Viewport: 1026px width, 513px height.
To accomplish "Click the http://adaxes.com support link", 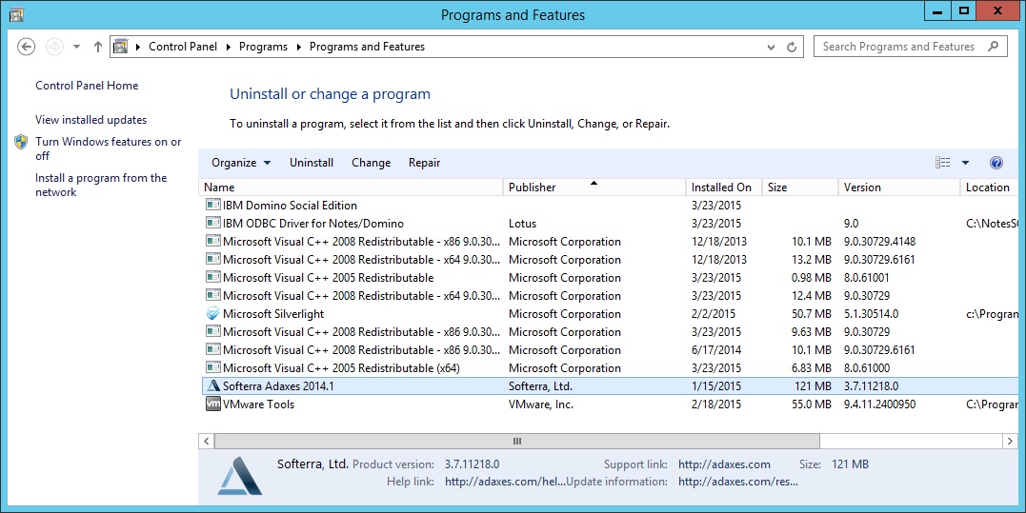I will click(x=724, y=464).
